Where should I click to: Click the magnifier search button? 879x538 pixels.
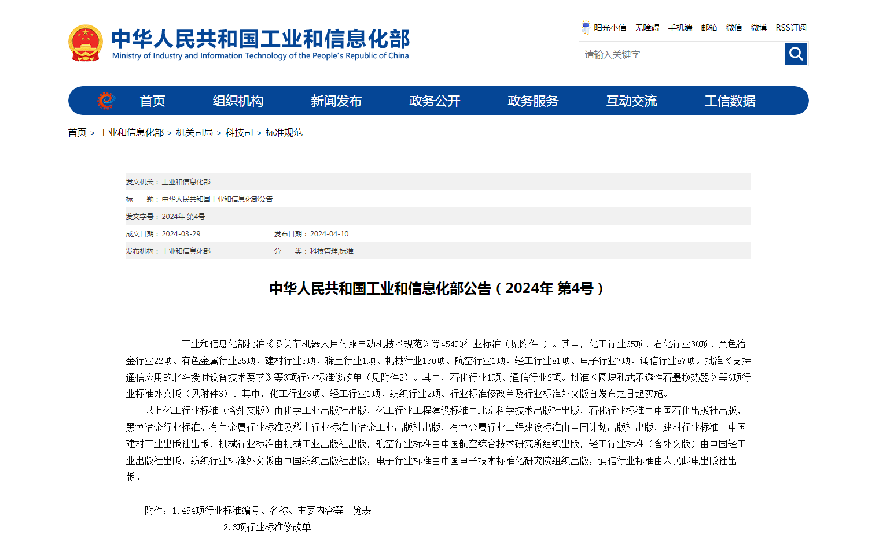(796, 54)
